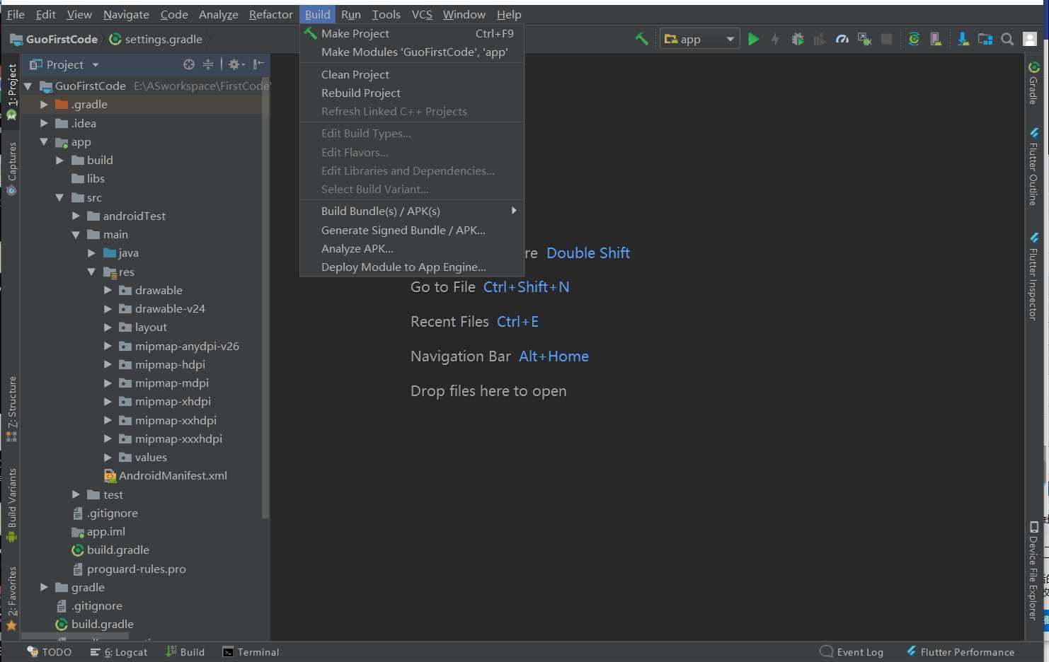Expand the drawable folder in tree

[108, 290]
